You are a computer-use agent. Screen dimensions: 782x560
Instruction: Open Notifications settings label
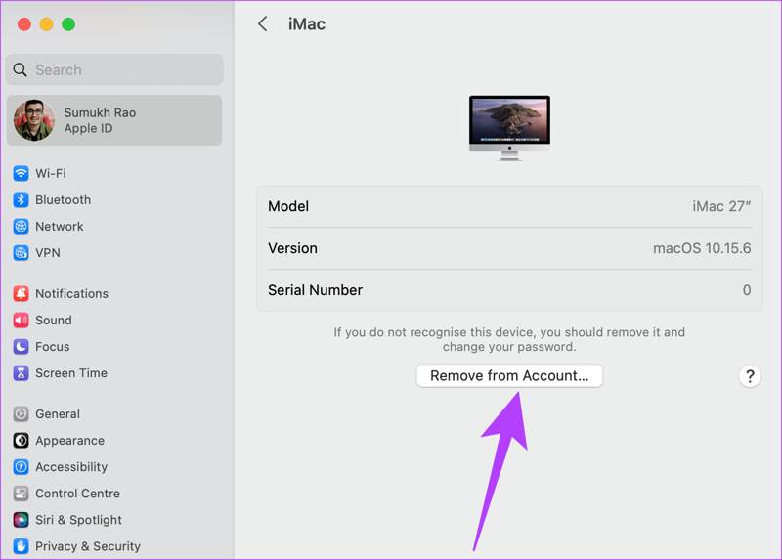71,293
